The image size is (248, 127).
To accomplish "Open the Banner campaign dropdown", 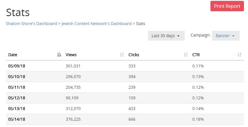I will click(x=226, y=36).
